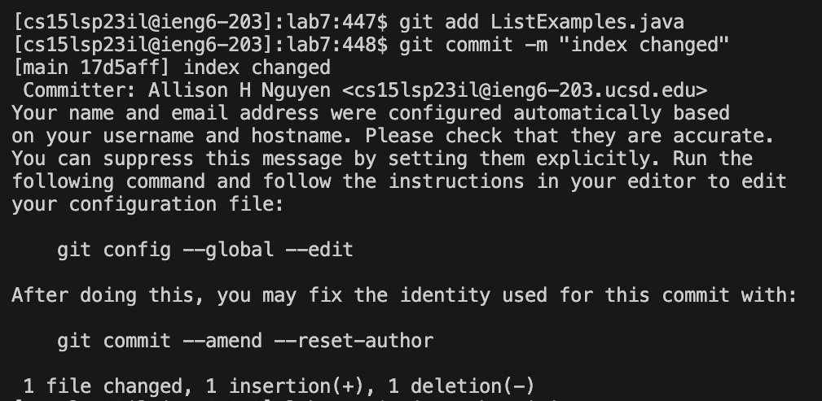The height and width of the screenshot is (401, 822).
Task: Click the word 'Committer:' label
Action: [80, 90]
